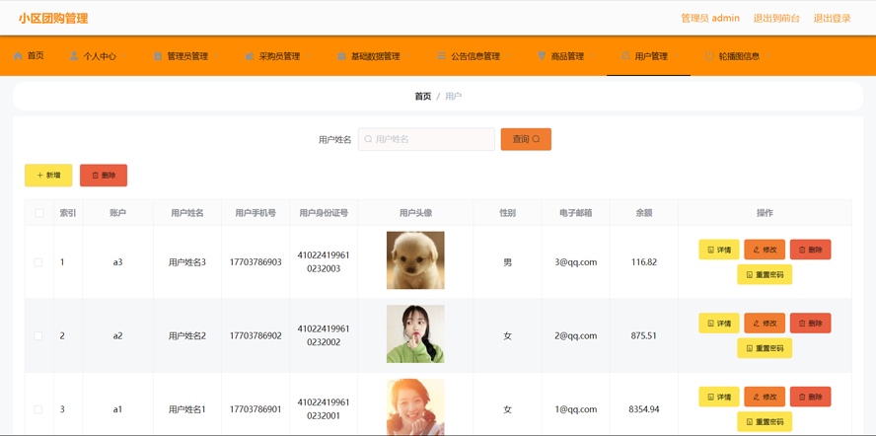The width and height of the screenshot is (876, 436).
Task: Click the bell icon beside 用户管理
Action: click(x=625, y=56)
